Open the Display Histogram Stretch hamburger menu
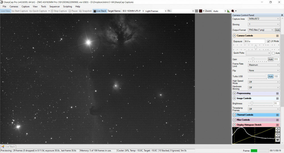 277,125
